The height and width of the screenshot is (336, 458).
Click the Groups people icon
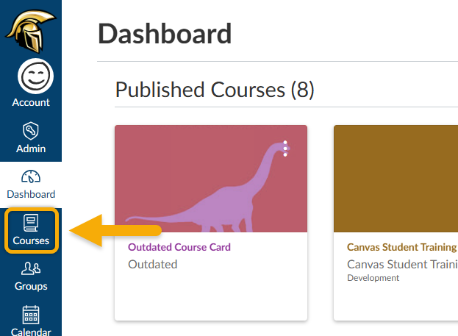tap(31, 269)
